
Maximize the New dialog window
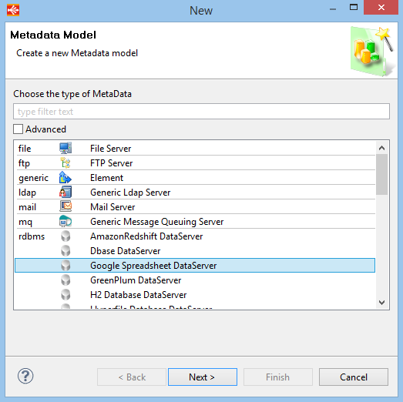point(354,8)
